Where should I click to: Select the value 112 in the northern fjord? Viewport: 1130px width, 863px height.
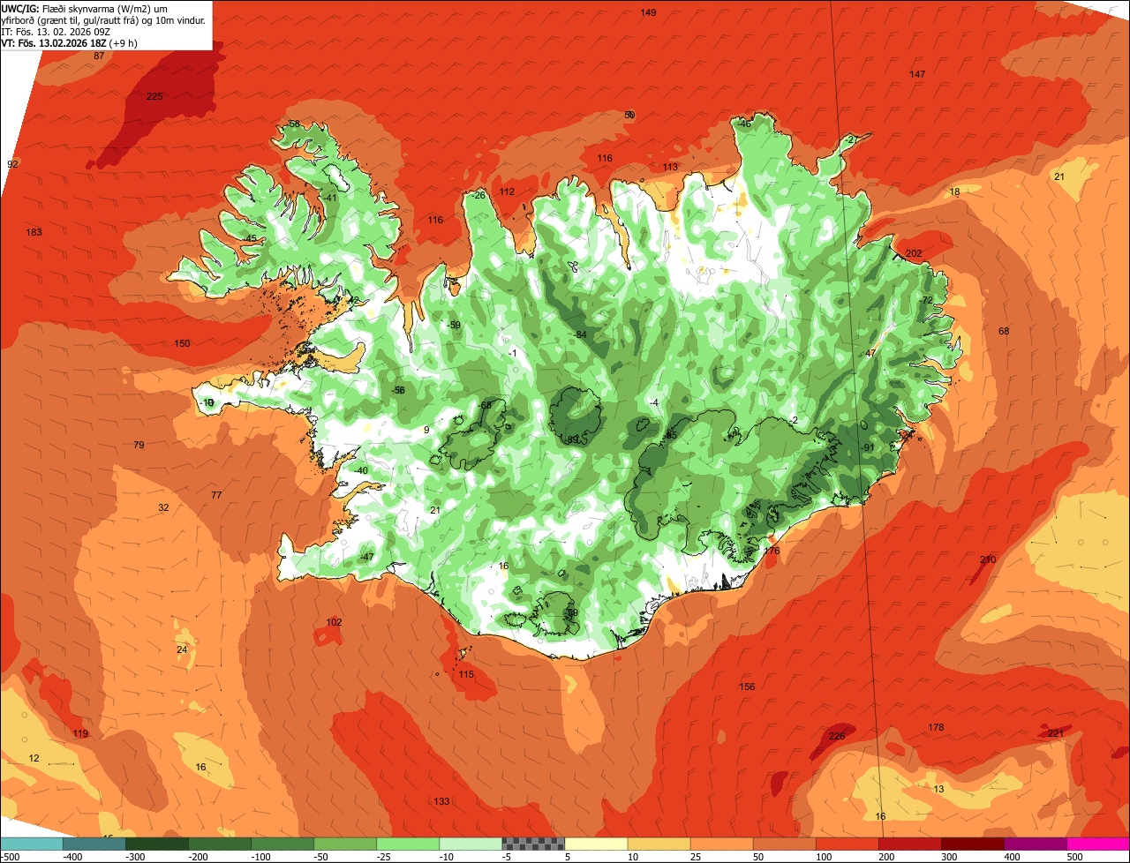pos(507,191)
